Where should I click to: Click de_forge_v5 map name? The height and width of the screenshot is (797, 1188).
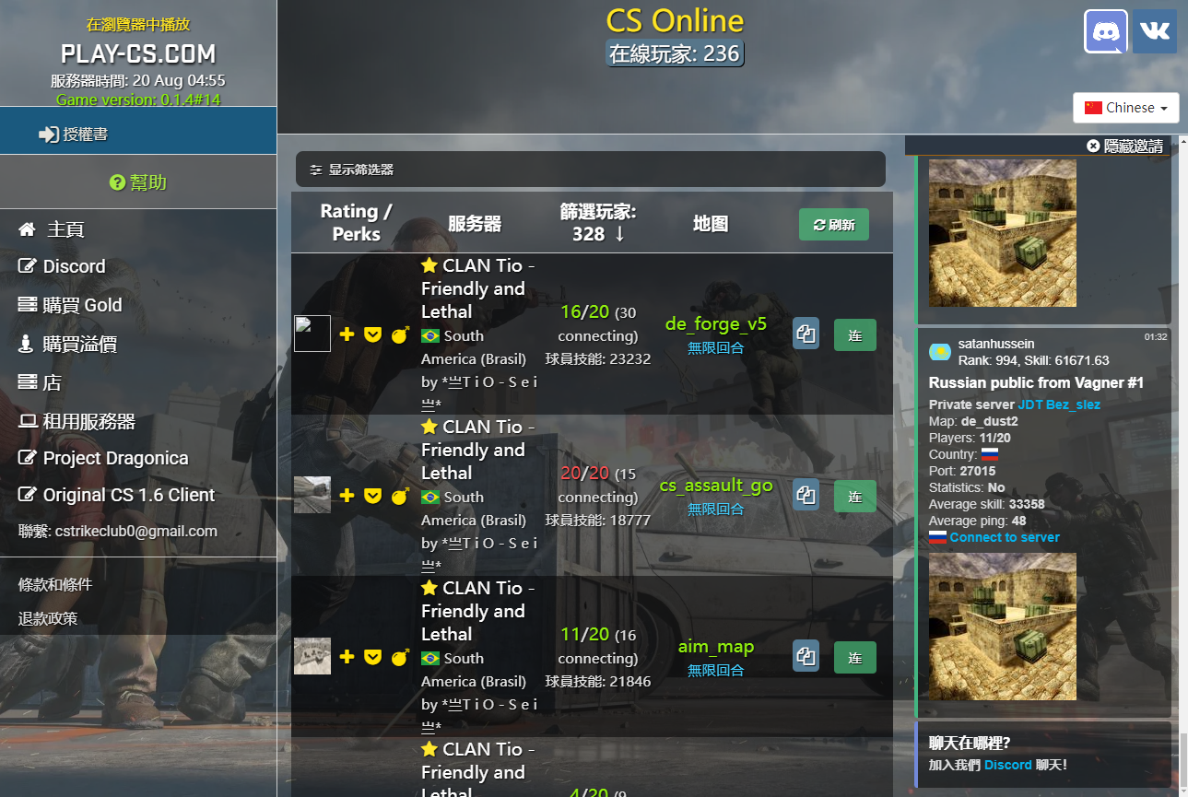click(x=716, y=324)
